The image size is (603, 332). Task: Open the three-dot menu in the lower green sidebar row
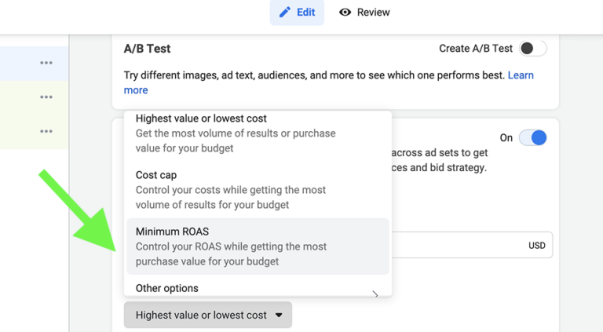[x=46, y=131]
